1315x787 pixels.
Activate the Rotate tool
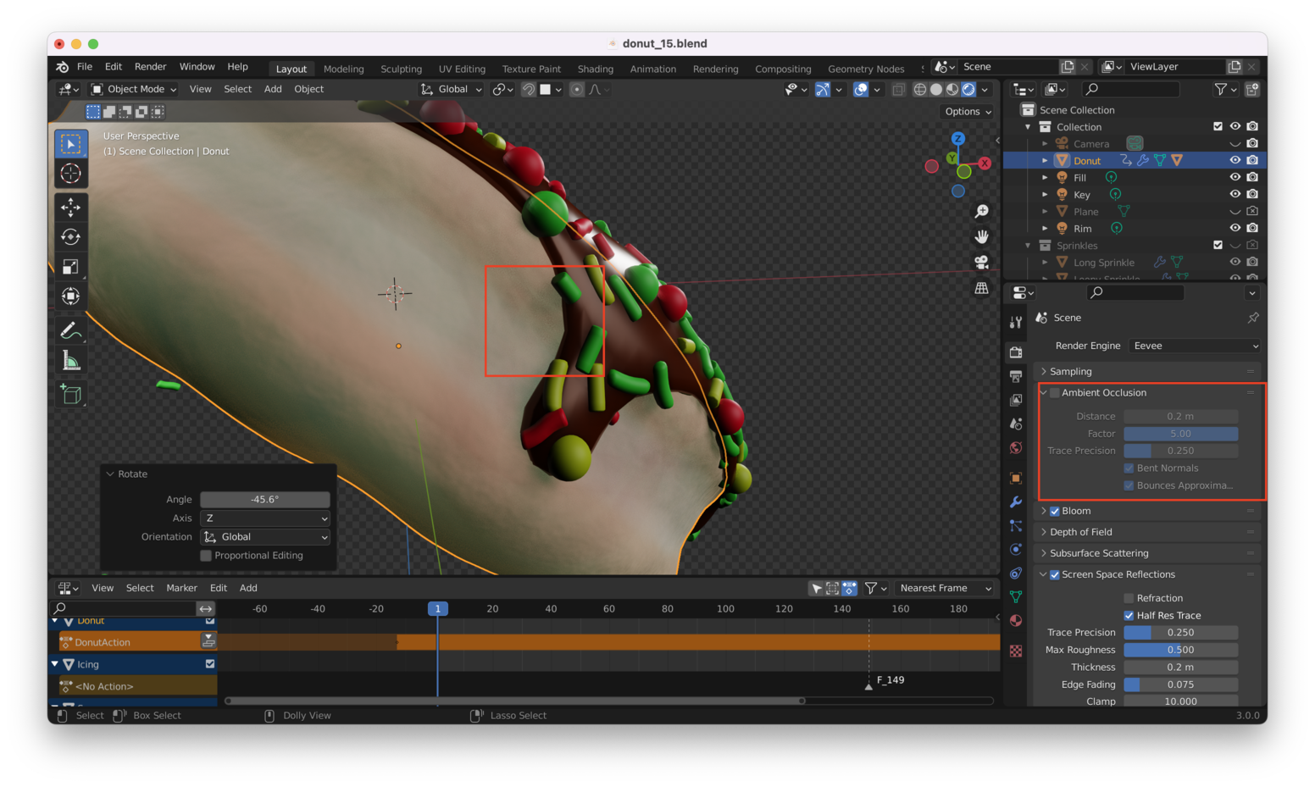tap(71, 237)
